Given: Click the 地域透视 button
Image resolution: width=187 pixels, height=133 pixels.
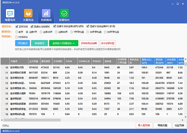Looking at the screenshot, I should (39, 43).
